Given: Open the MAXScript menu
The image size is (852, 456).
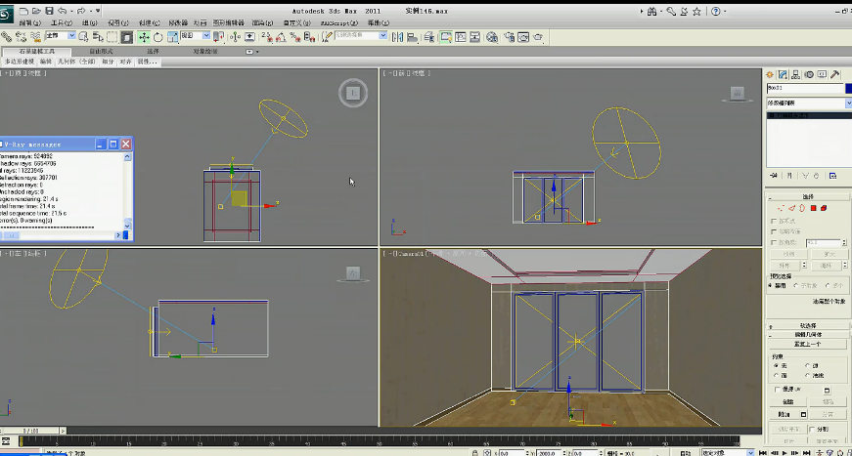Looking at the screenshot, I should coord(337,22).
